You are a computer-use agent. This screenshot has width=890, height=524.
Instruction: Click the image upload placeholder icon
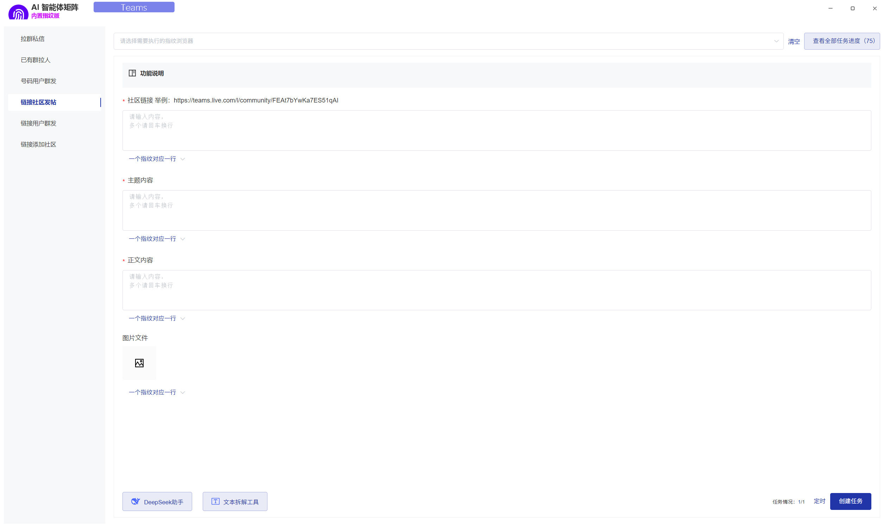pos(139,363)
